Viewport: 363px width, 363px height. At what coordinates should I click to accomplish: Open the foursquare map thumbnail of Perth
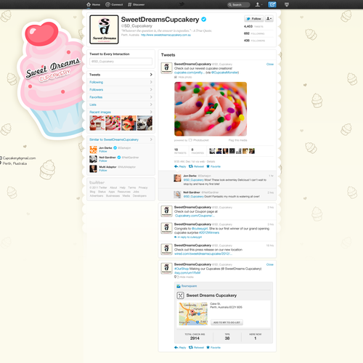click(193, 314)
